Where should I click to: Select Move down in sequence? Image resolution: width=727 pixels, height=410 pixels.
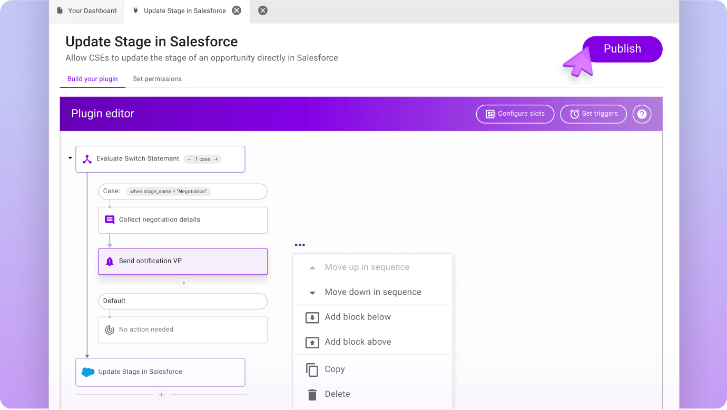(372, 292)
